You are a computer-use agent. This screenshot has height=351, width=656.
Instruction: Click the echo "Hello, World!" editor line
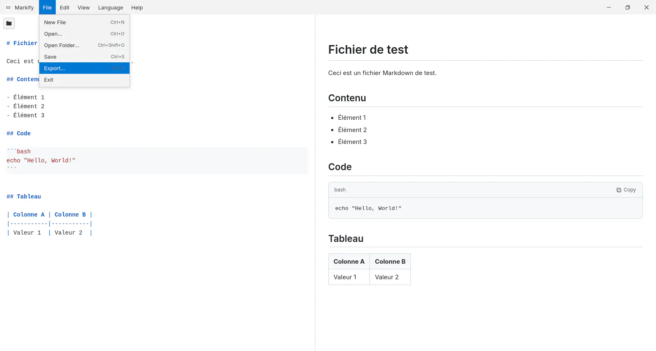(41, 160)
